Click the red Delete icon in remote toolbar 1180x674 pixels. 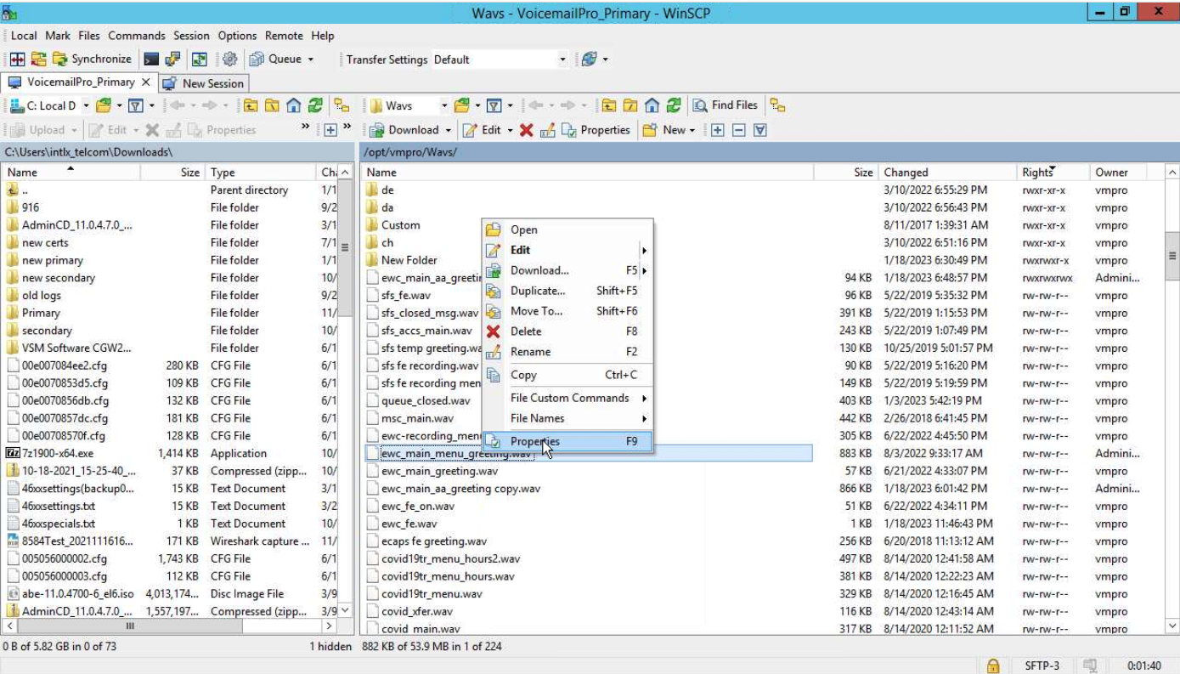[526, 130]
